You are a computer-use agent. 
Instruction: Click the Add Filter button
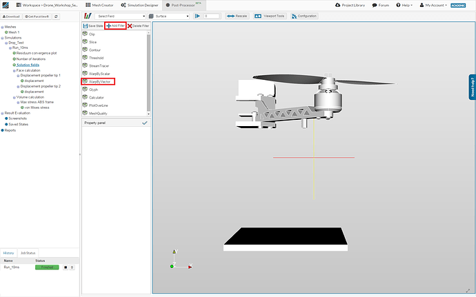[115, 25]
